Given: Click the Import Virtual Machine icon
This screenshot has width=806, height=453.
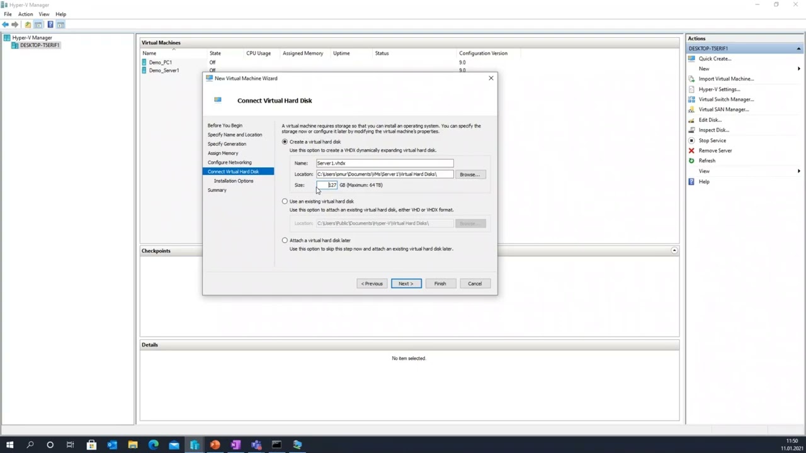Looking at the screenshot, I should (691, 79).
